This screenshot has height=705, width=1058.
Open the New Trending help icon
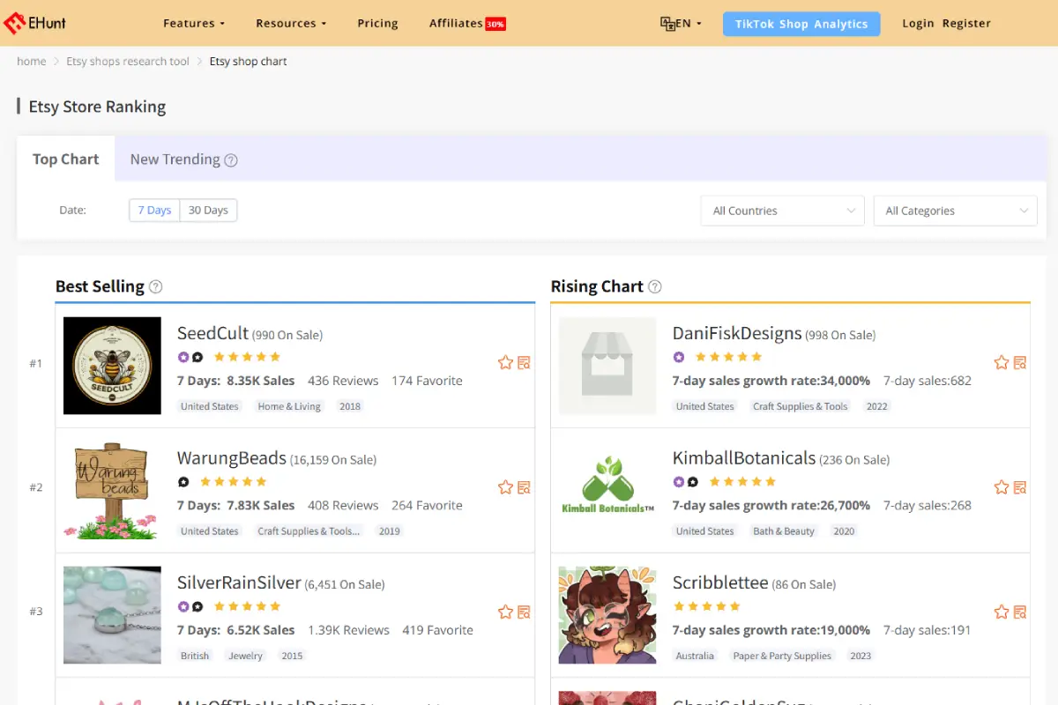(x=230, y=160)
